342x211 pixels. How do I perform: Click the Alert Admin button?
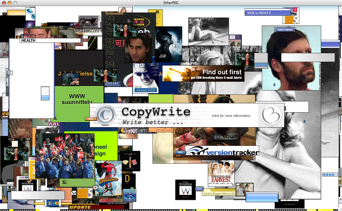[285, 30]
